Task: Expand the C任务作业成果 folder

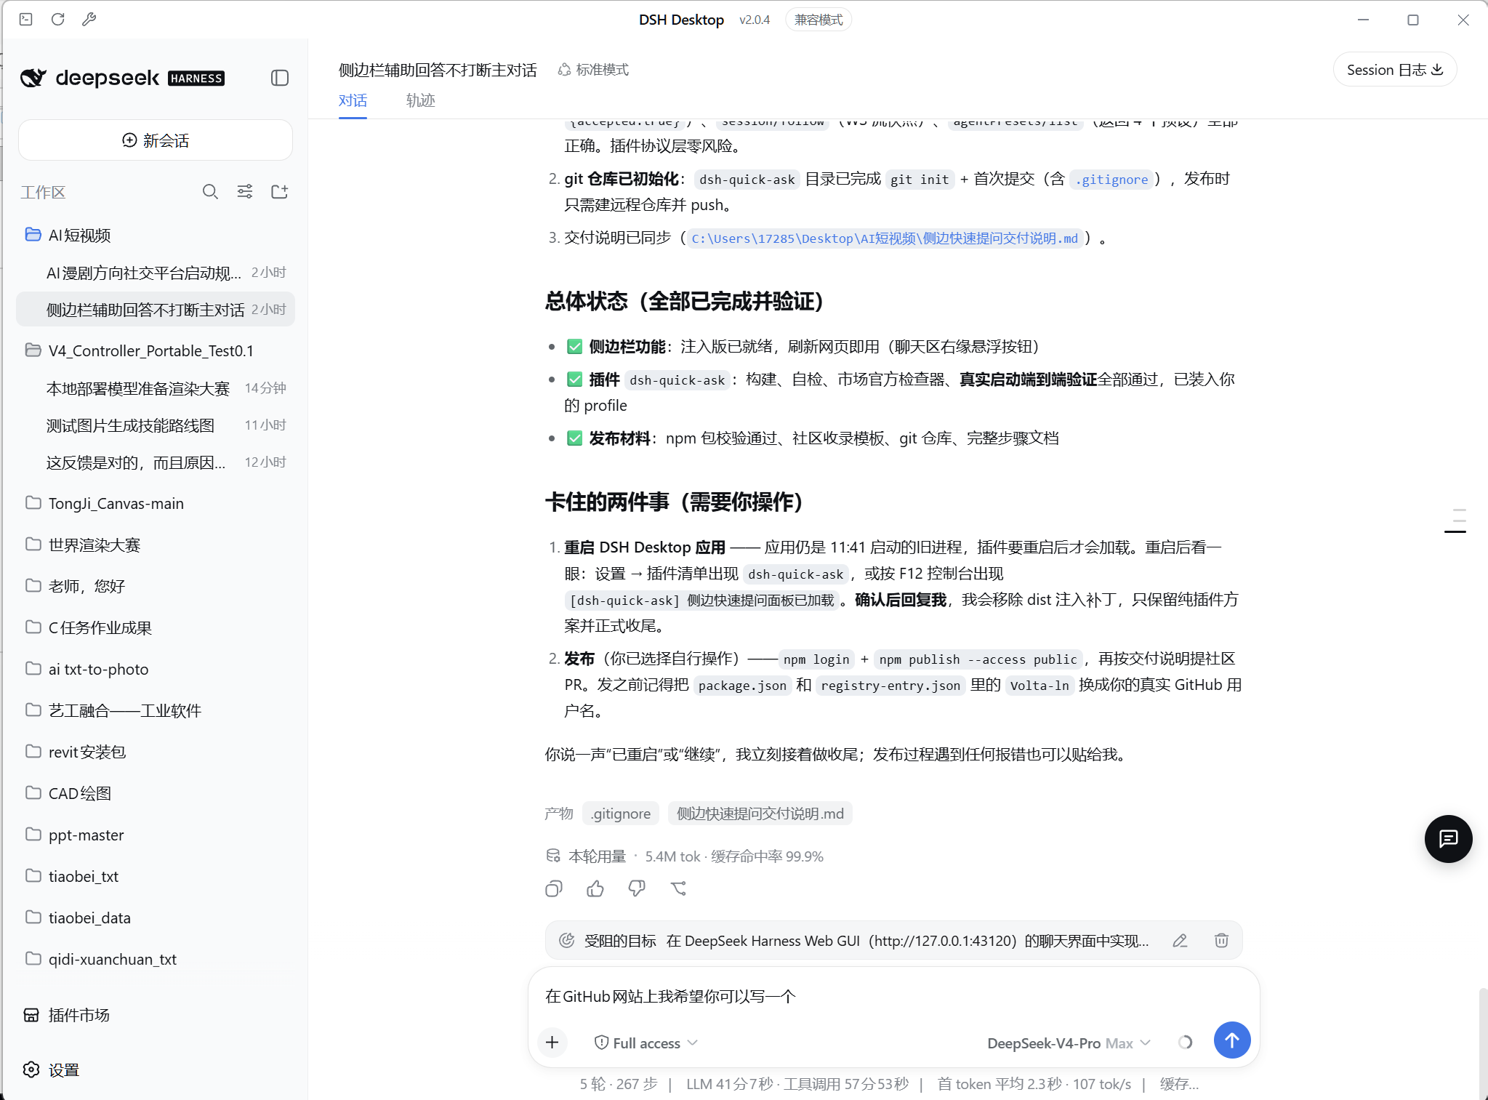Action: coord(156,627)
